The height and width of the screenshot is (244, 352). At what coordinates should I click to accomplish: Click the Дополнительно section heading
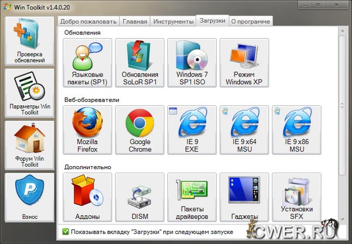pos(87,167)
